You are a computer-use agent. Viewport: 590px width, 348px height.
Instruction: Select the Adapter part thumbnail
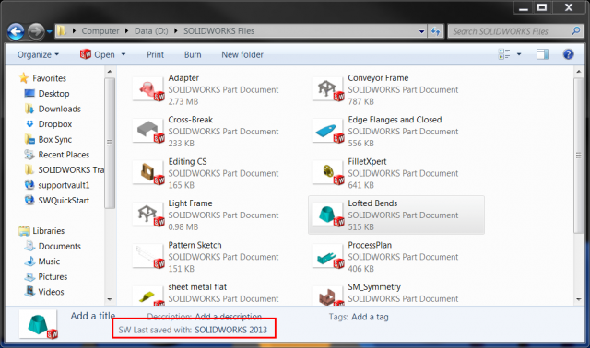click(148, 90)
